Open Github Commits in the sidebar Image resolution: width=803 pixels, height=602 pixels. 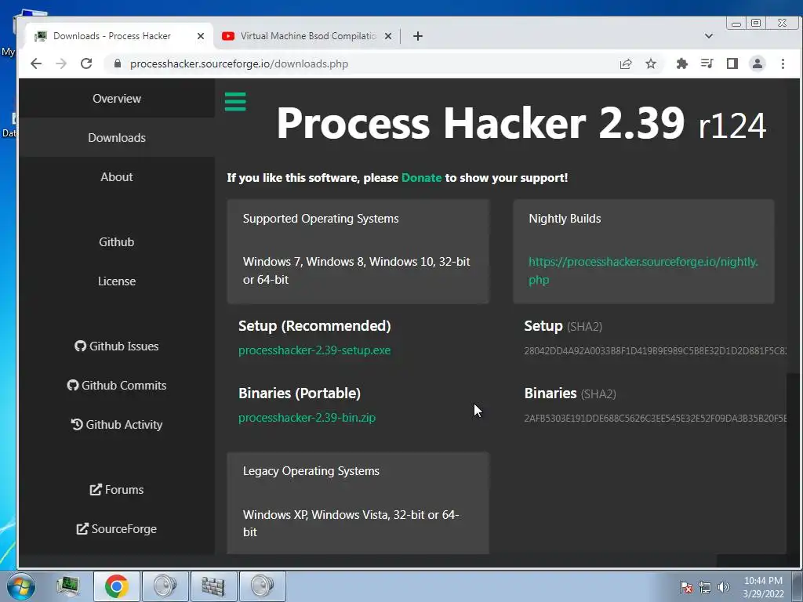[117, 386]
